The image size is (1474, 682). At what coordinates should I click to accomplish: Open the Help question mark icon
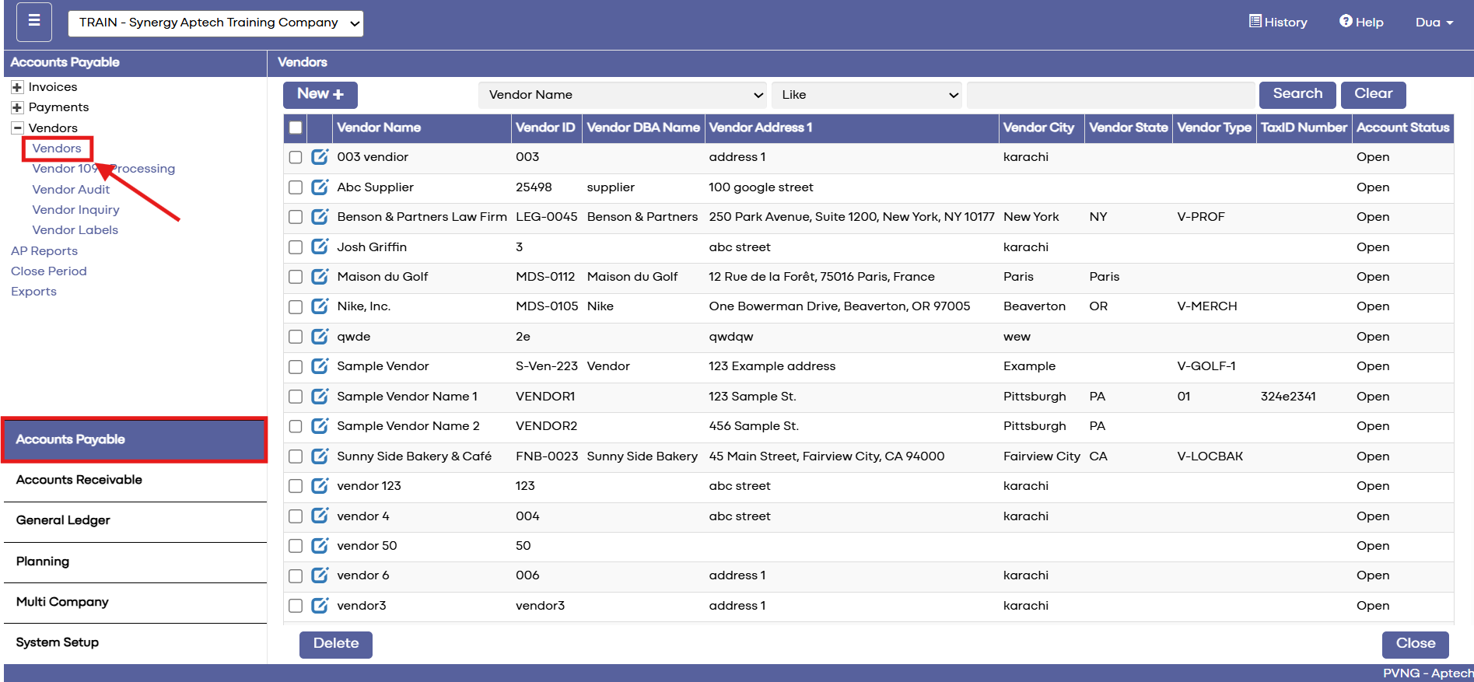[1346, 21]
